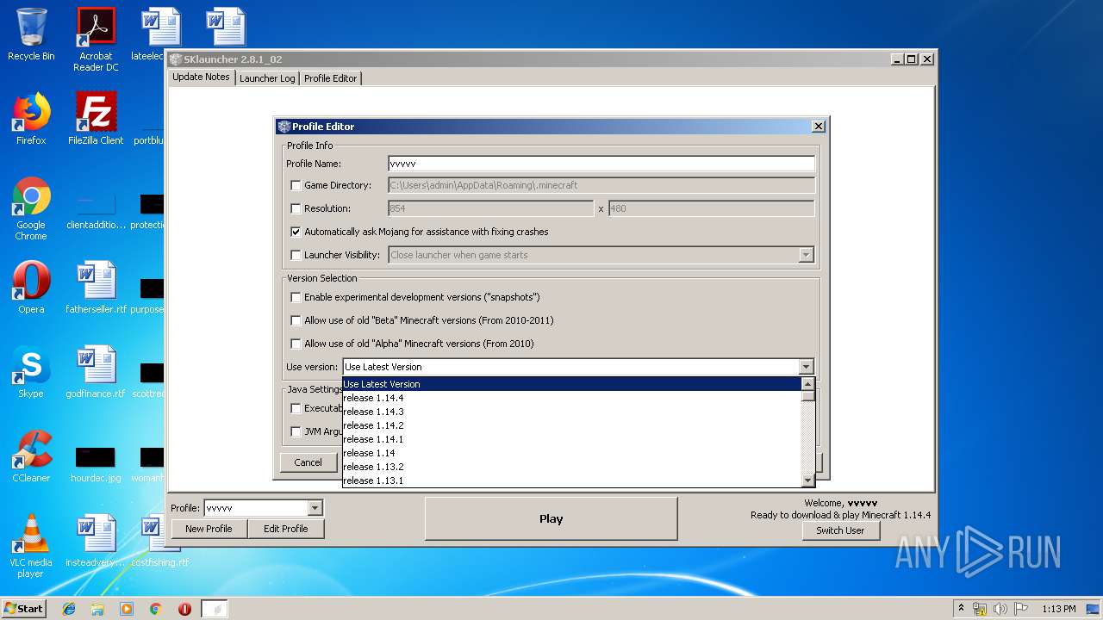Click the SKlauncher taskbar button
The height and width of the screenshot is (620, 1103).
click(215, 609)
